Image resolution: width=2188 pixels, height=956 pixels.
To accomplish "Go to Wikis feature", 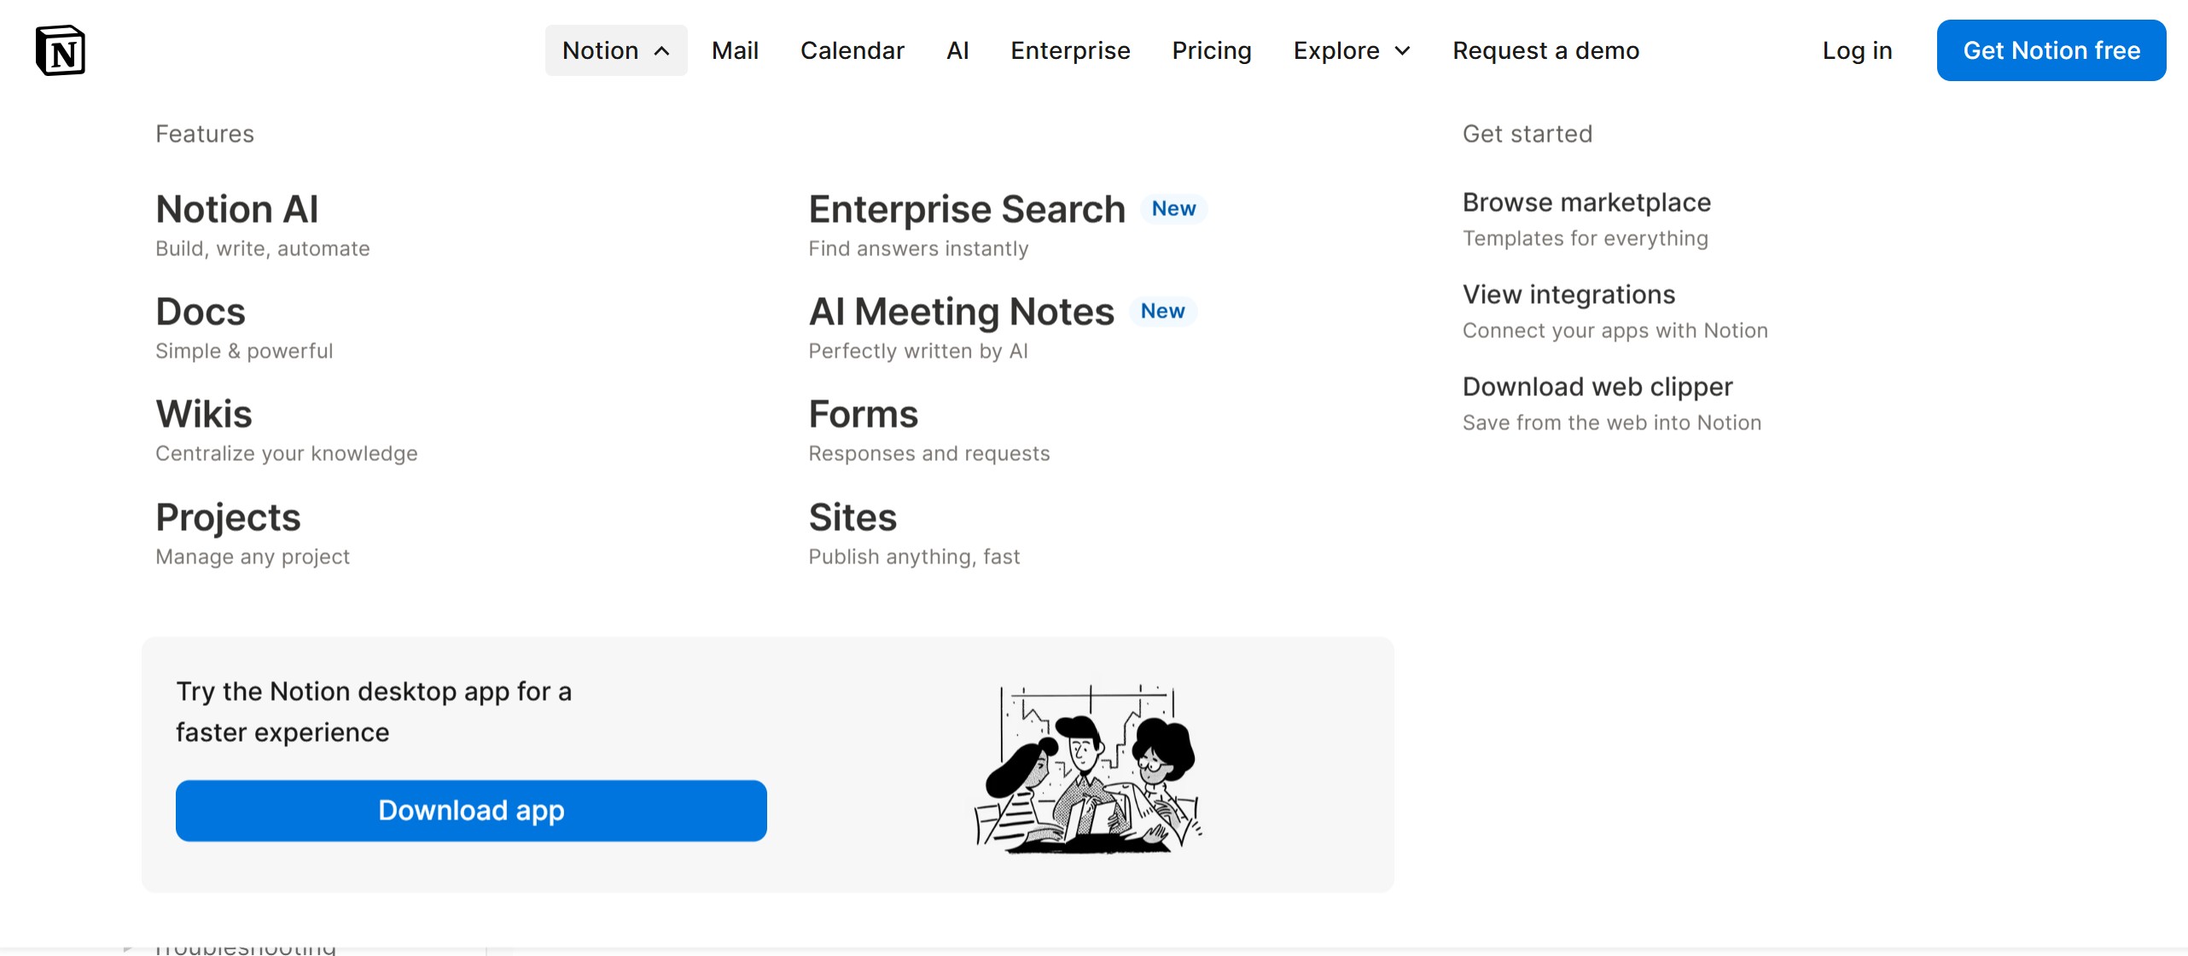I will [287, 429].
